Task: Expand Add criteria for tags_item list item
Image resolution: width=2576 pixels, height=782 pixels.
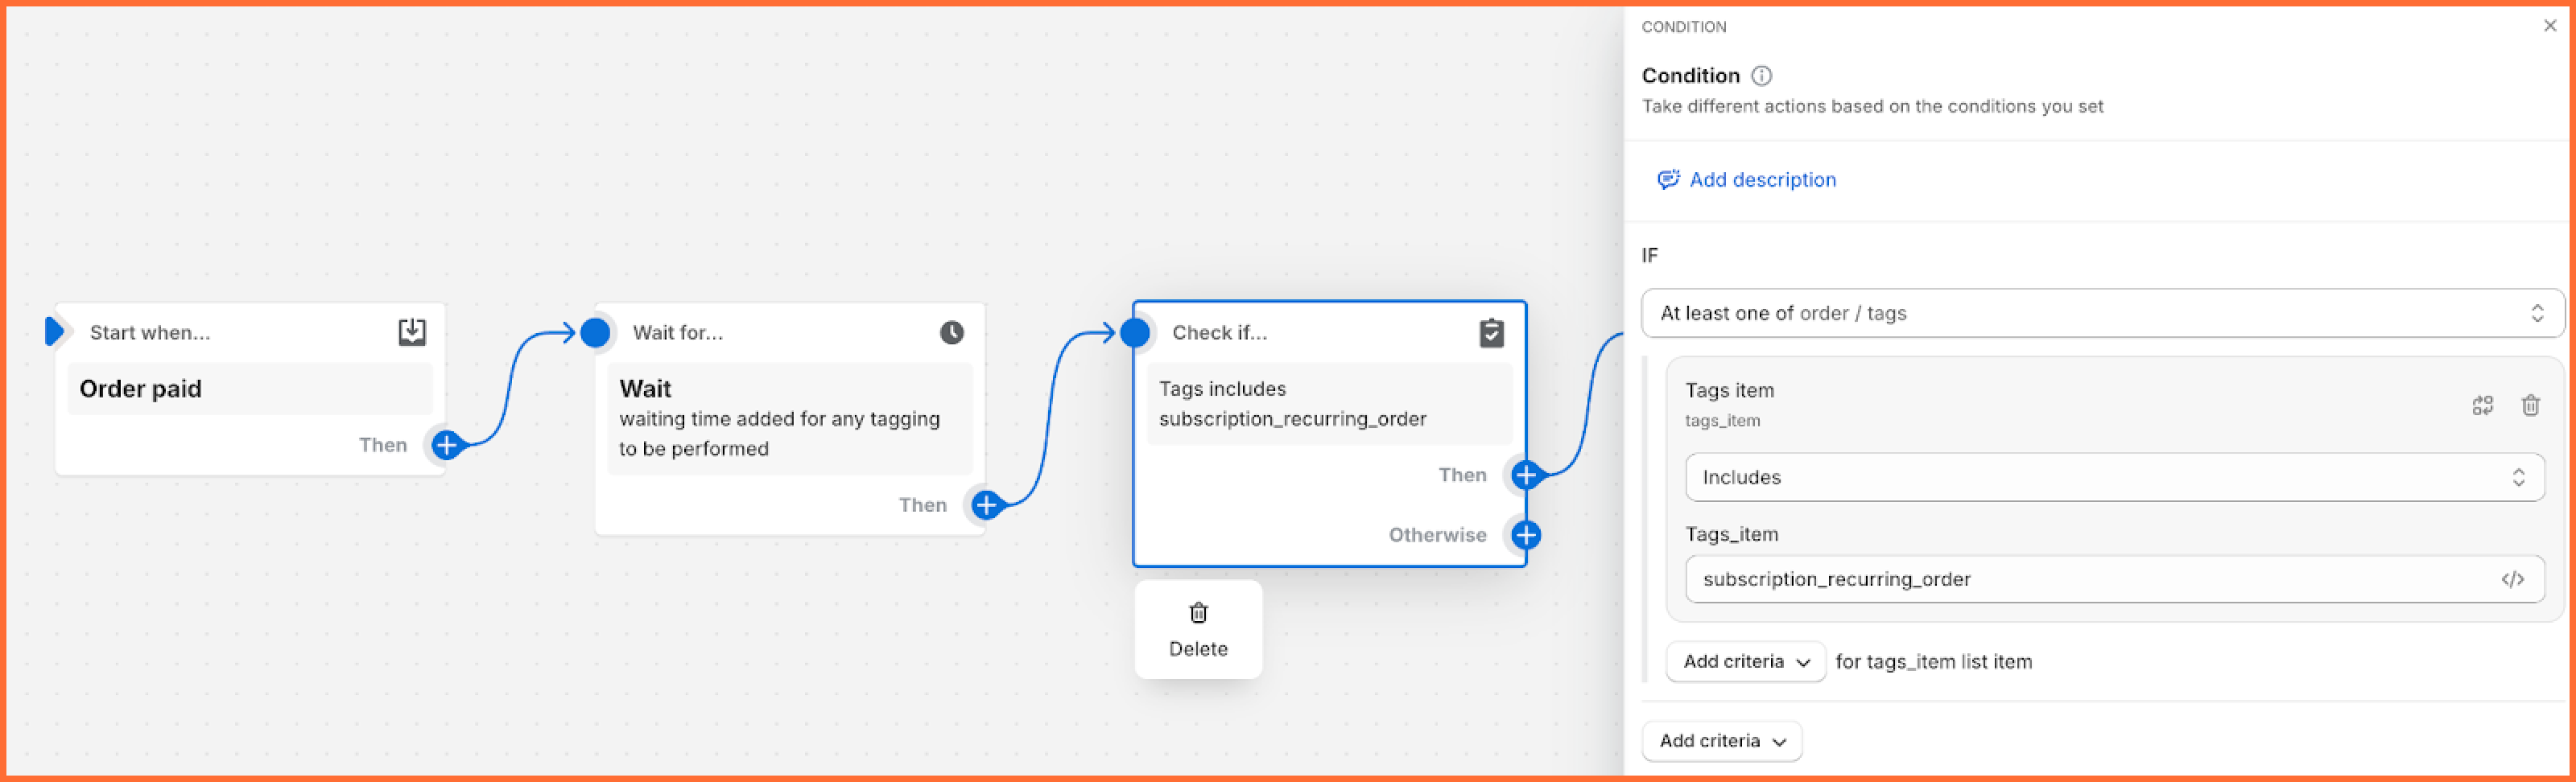Action: [1745, 661]
